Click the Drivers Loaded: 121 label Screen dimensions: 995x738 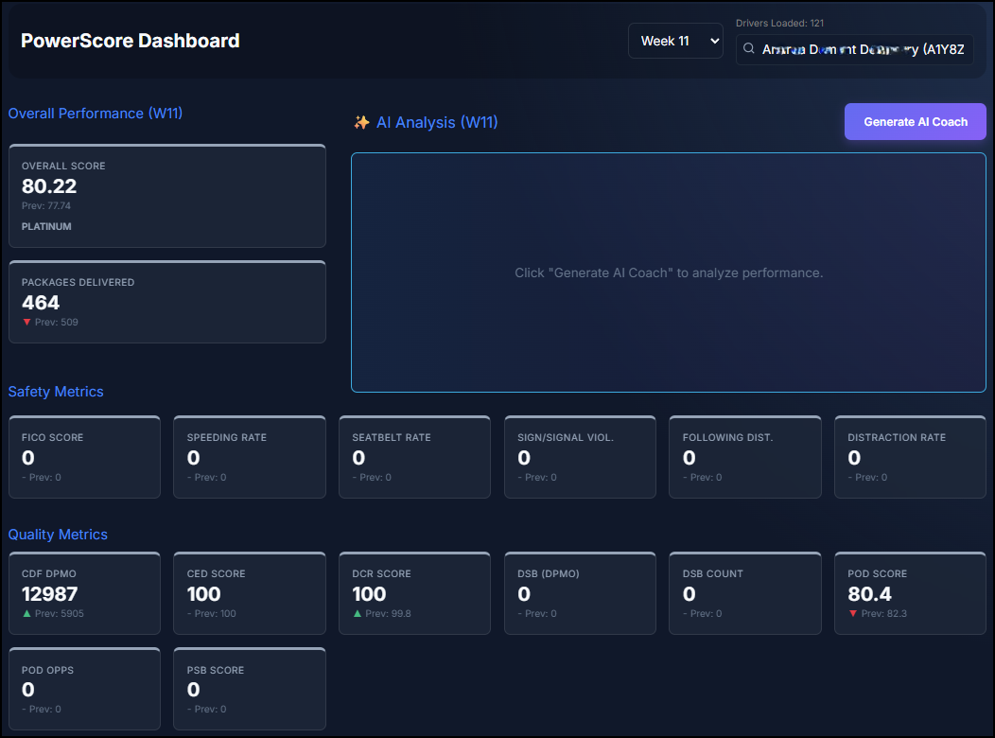point(779,23)
